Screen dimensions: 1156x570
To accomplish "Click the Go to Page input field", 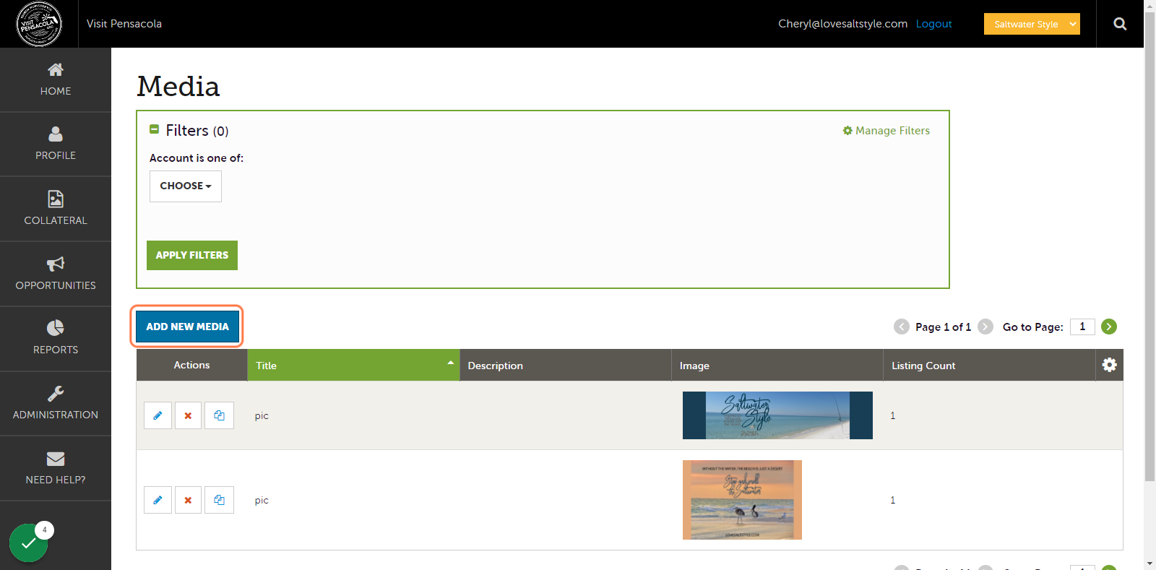I will [x=1082, y=327].
